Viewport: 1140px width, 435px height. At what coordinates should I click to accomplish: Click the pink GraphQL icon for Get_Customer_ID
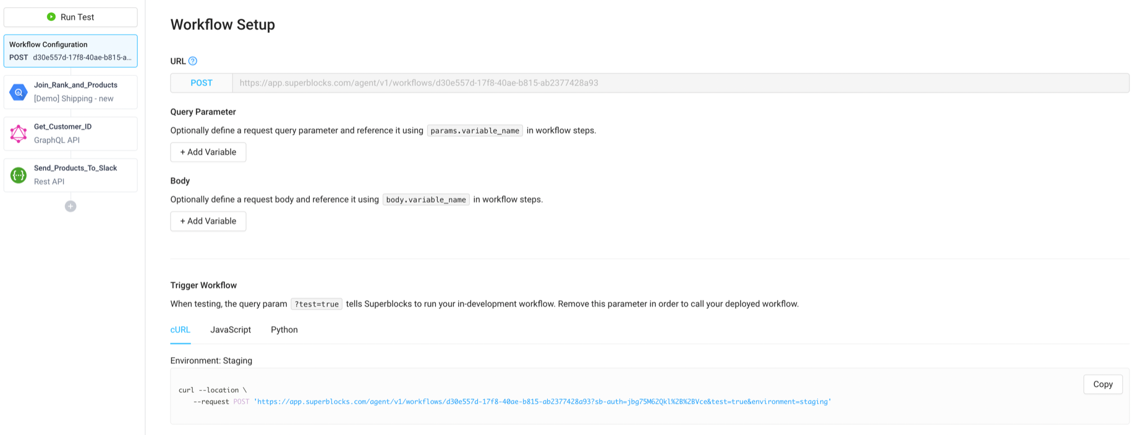point(19,133)
